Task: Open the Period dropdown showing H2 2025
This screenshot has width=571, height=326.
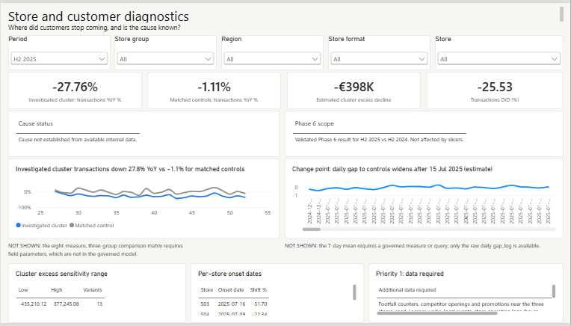Action: pyautogui.click(x=59, y=58)
